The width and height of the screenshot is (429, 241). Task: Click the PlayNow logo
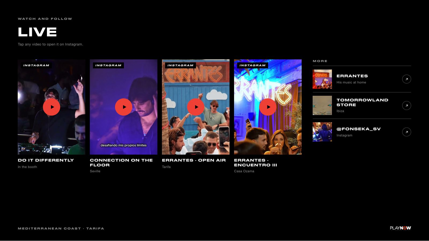401,228
